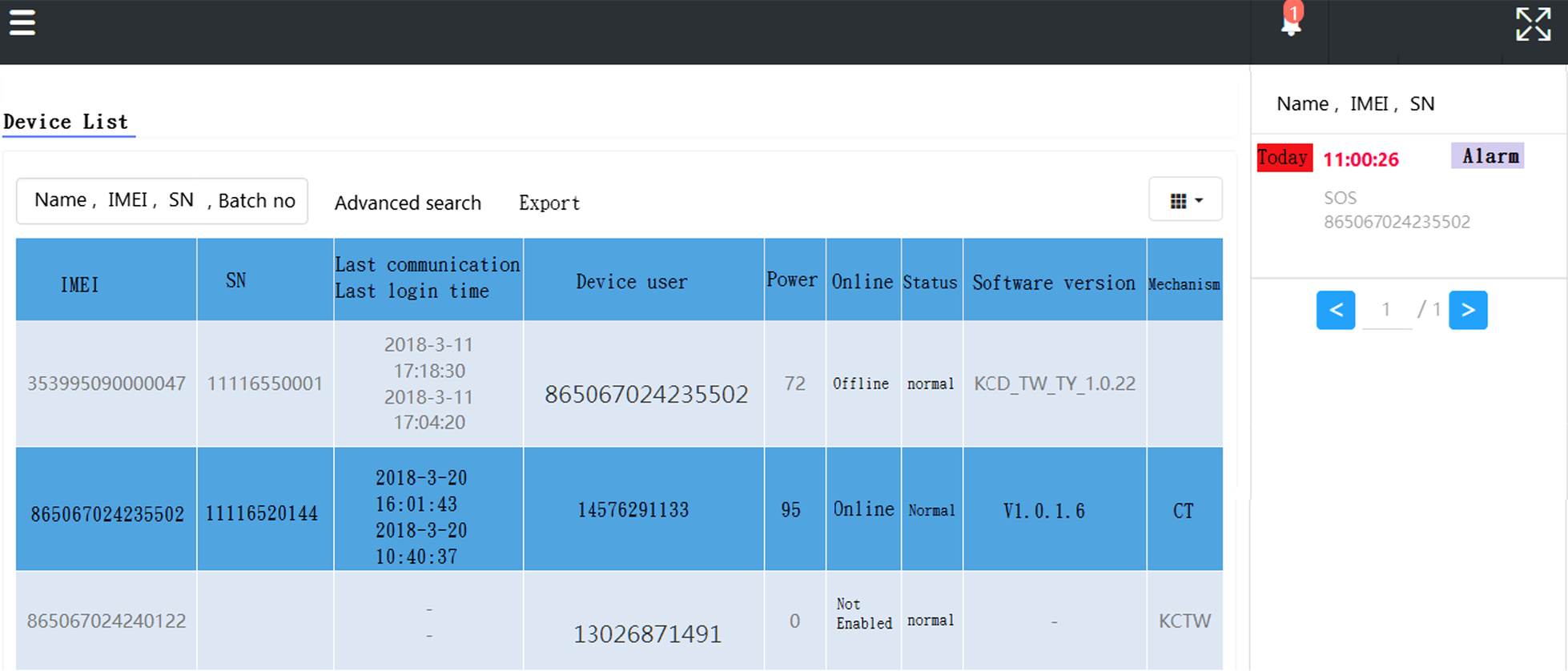Edit the alarm page number field
The image size is (1568, 671).
[1387, 310]
